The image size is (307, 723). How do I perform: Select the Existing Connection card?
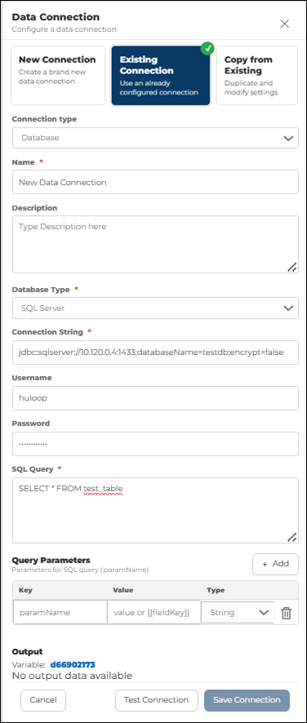click(x=160, y=75)
